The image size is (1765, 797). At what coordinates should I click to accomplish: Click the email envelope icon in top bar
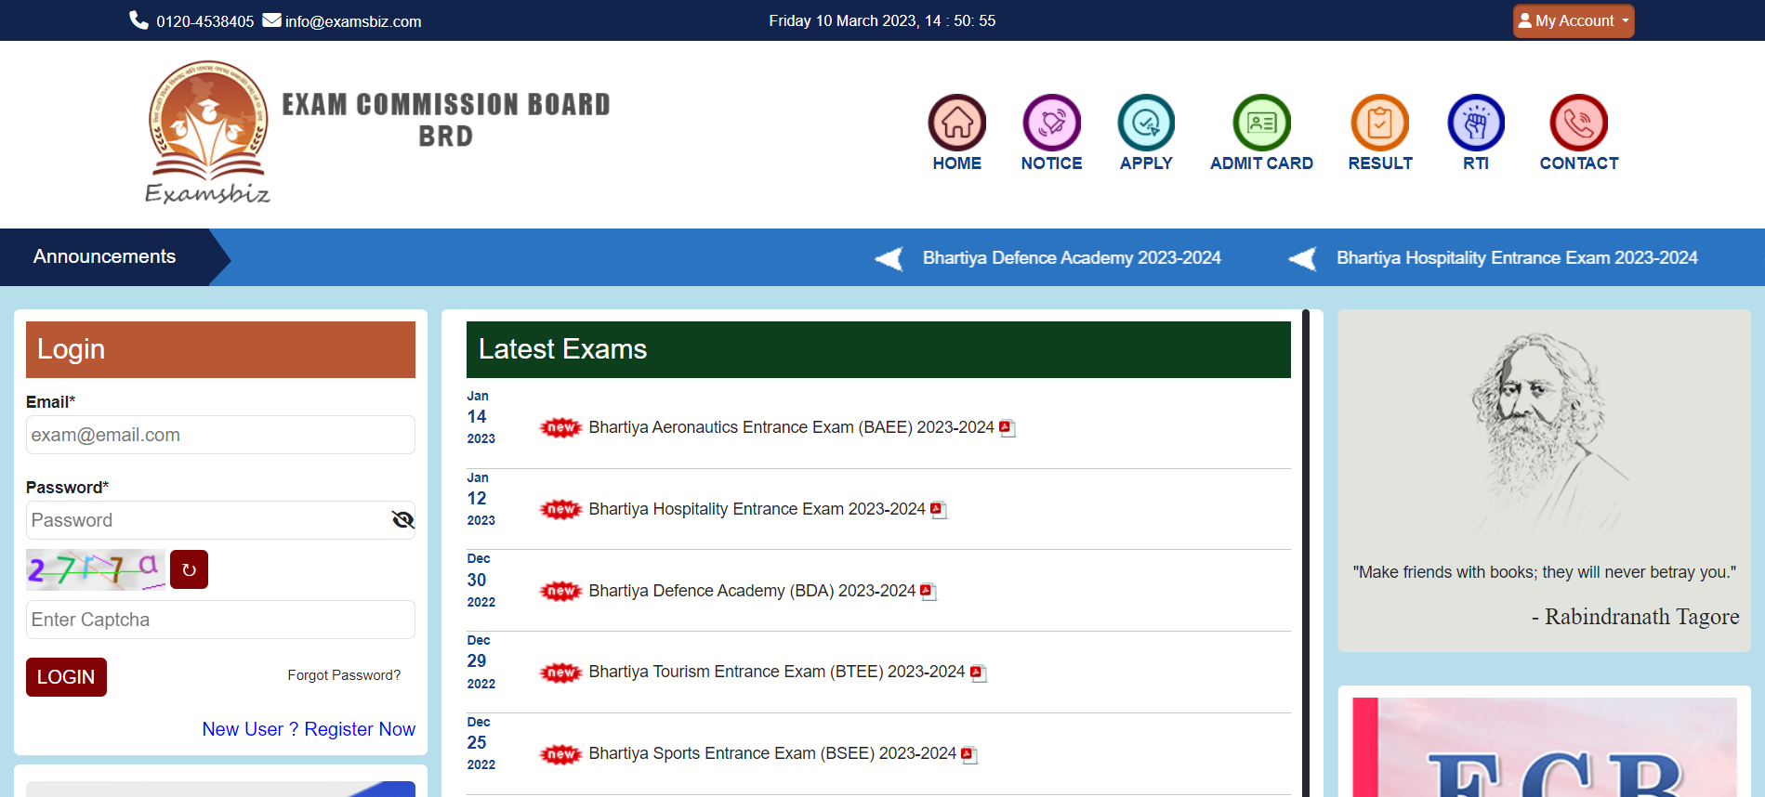point(271,20)
